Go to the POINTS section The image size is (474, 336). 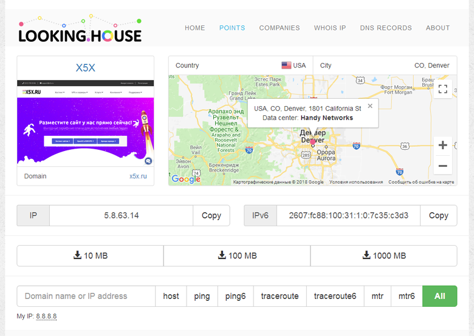(232, 28)
